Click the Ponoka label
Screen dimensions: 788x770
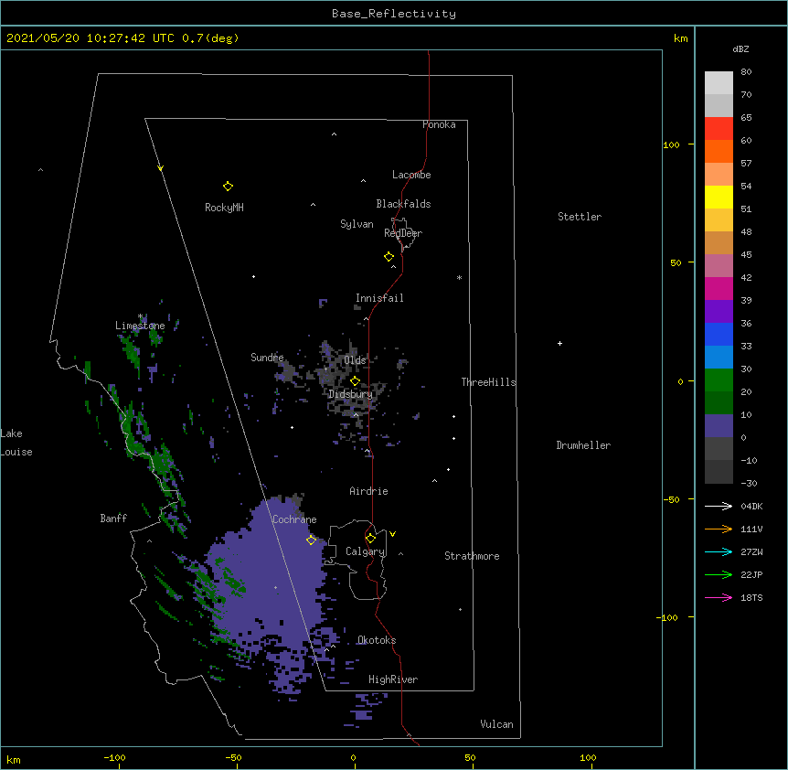439,124
